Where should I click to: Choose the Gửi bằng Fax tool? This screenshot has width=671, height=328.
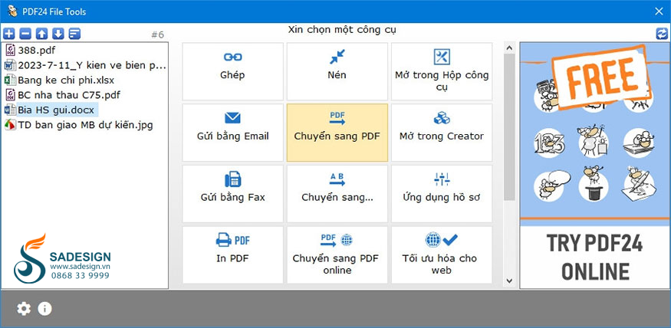coord(233,194)
